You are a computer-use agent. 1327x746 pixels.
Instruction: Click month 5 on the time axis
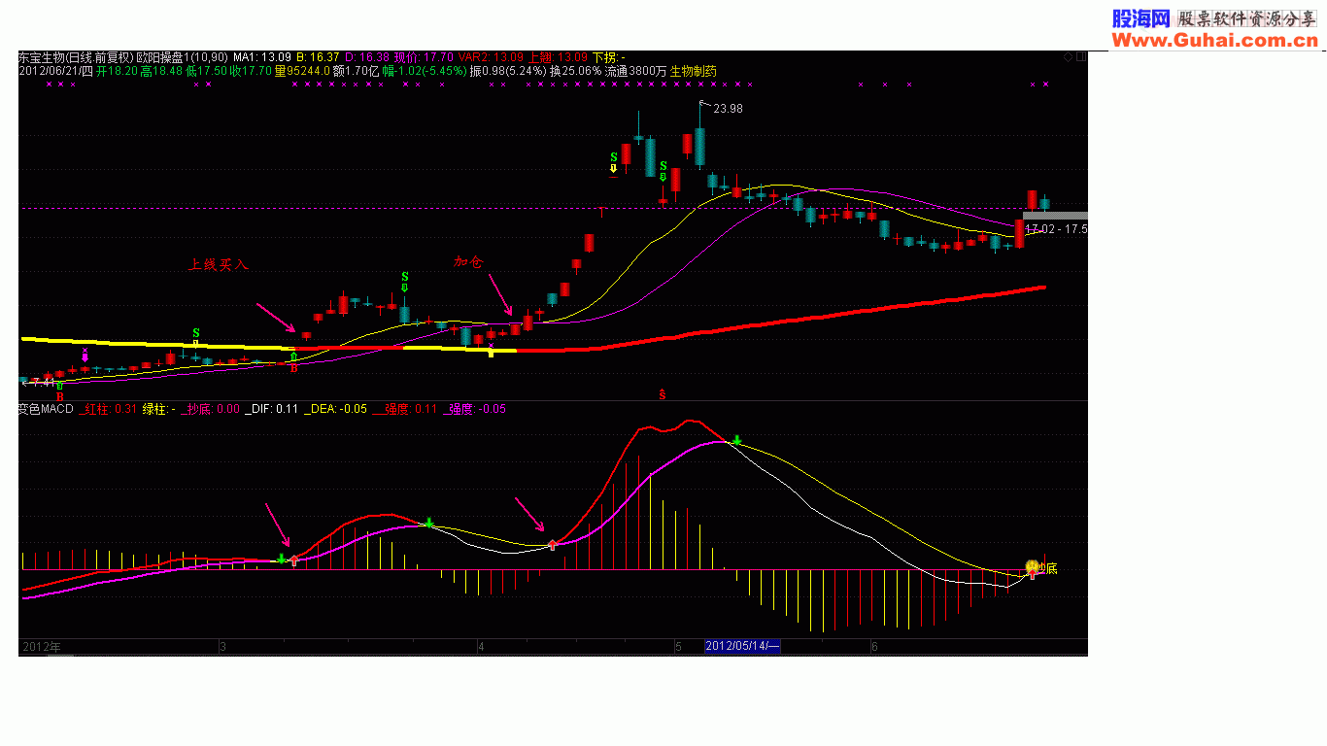point(679,646)
